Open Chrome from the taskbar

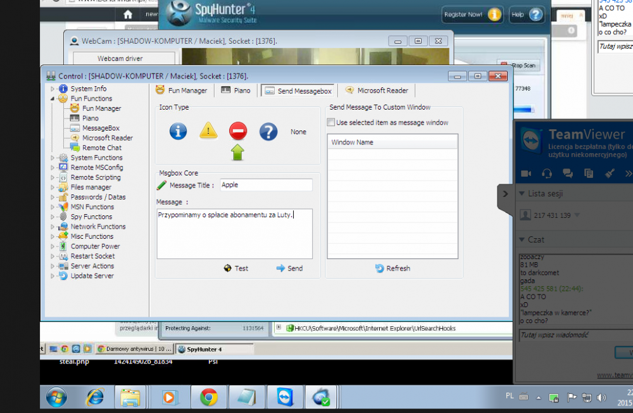(209, 398)
